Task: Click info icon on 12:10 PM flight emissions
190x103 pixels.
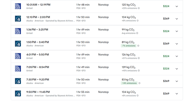Action: pos(137,21)
